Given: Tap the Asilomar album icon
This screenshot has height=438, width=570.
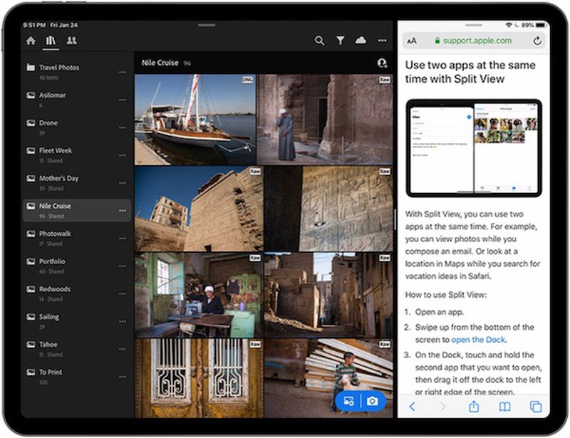Looking at the screenshot, I should click(31, 95).
